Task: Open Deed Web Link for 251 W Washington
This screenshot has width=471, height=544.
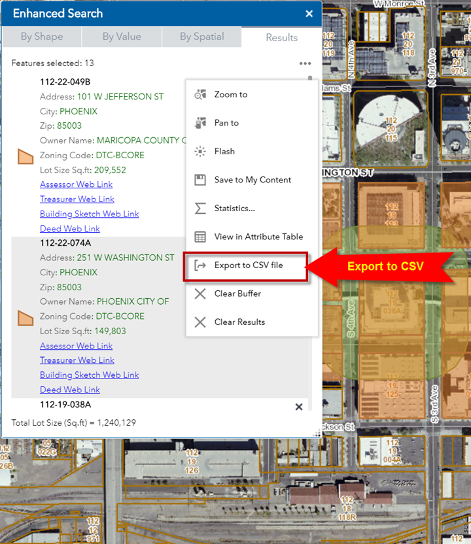Action: point(69,390)
